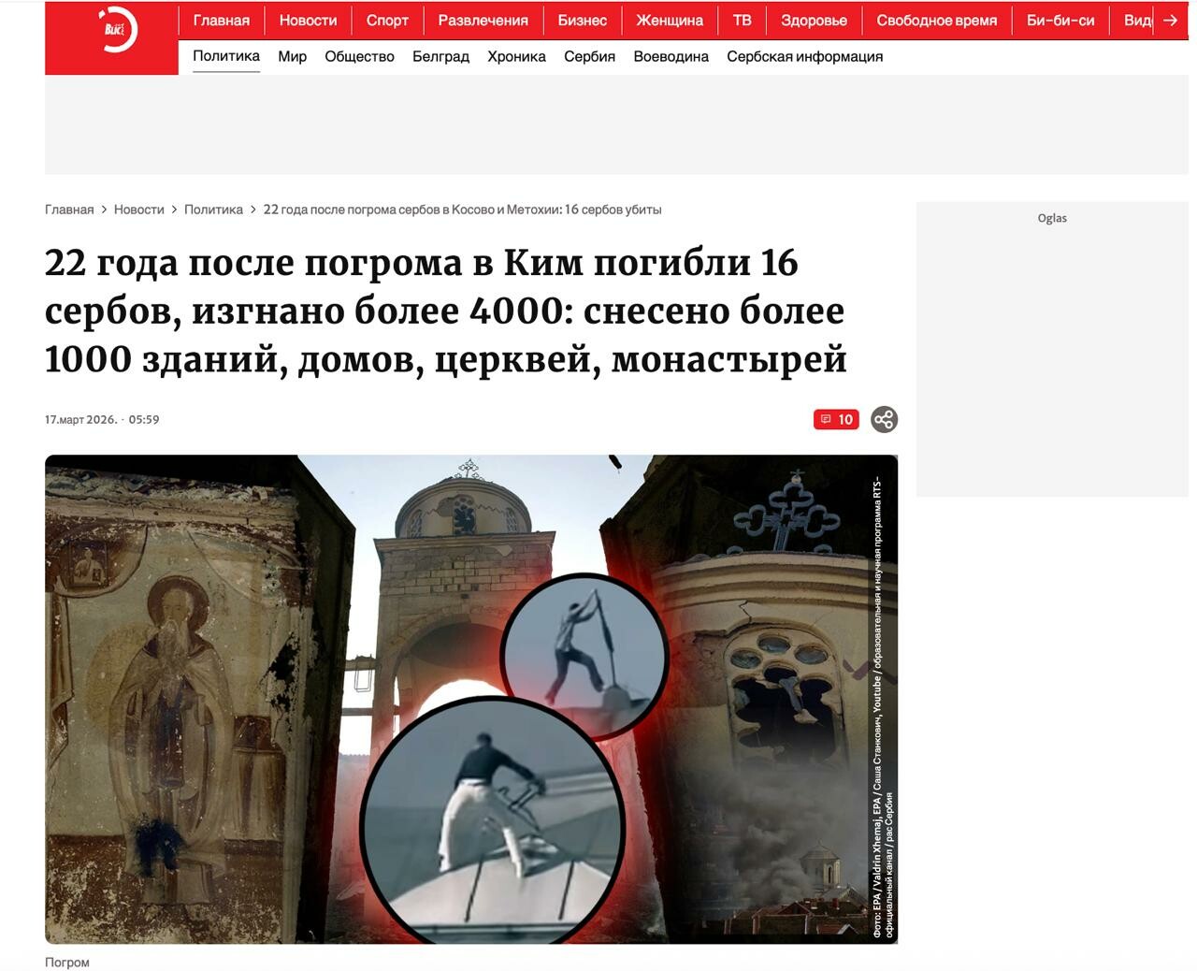
Task: Click the Blic logo icon
Action: [117, 30]
